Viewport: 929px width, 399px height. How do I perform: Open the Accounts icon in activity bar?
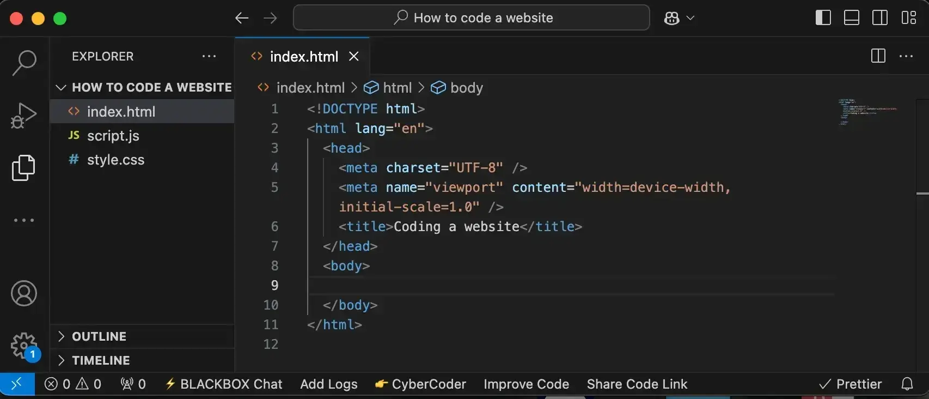tap(24, 294)
